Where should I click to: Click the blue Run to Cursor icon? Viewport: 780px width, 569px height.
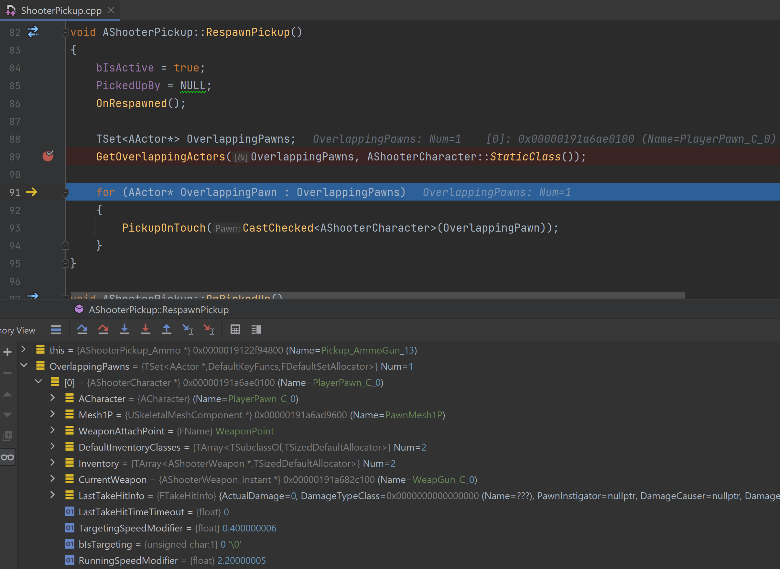(188, 330)
